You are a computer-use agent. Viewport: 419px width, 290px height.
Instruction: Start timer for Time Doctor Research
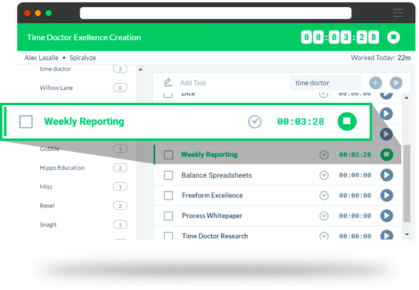pyautogui.click(x=386, y=235)
